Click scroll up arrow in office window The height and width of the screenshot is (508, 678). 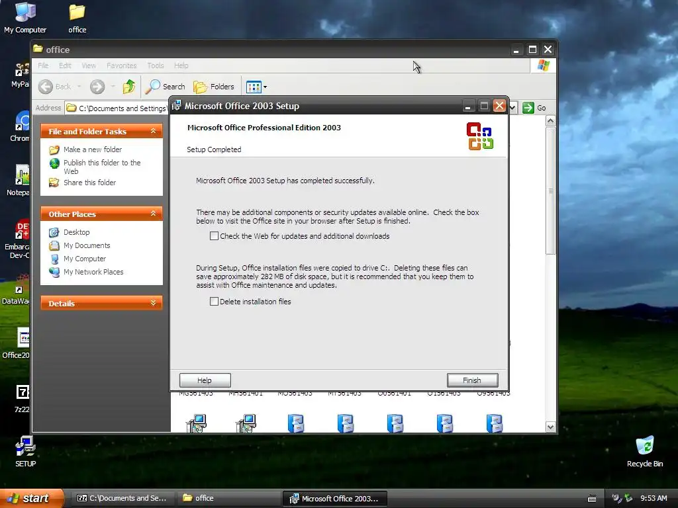tap(550, 121)
